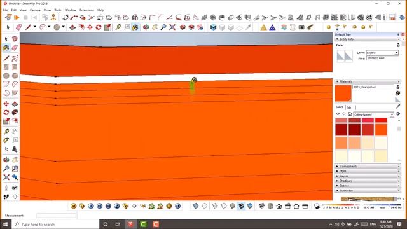Open the Layer dropdown in Entity Info
The image size is (407, 229).
pyautogui.click(x=397, y=53)
